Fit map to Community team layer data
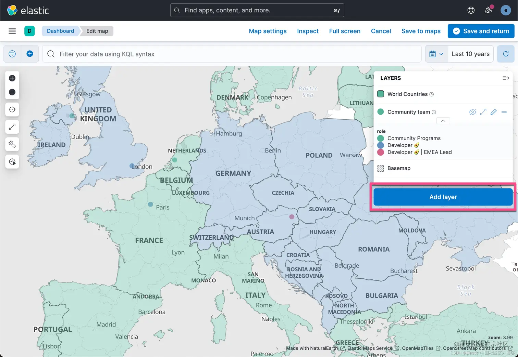This screenshot has width=518, height=357. [483, 112]
